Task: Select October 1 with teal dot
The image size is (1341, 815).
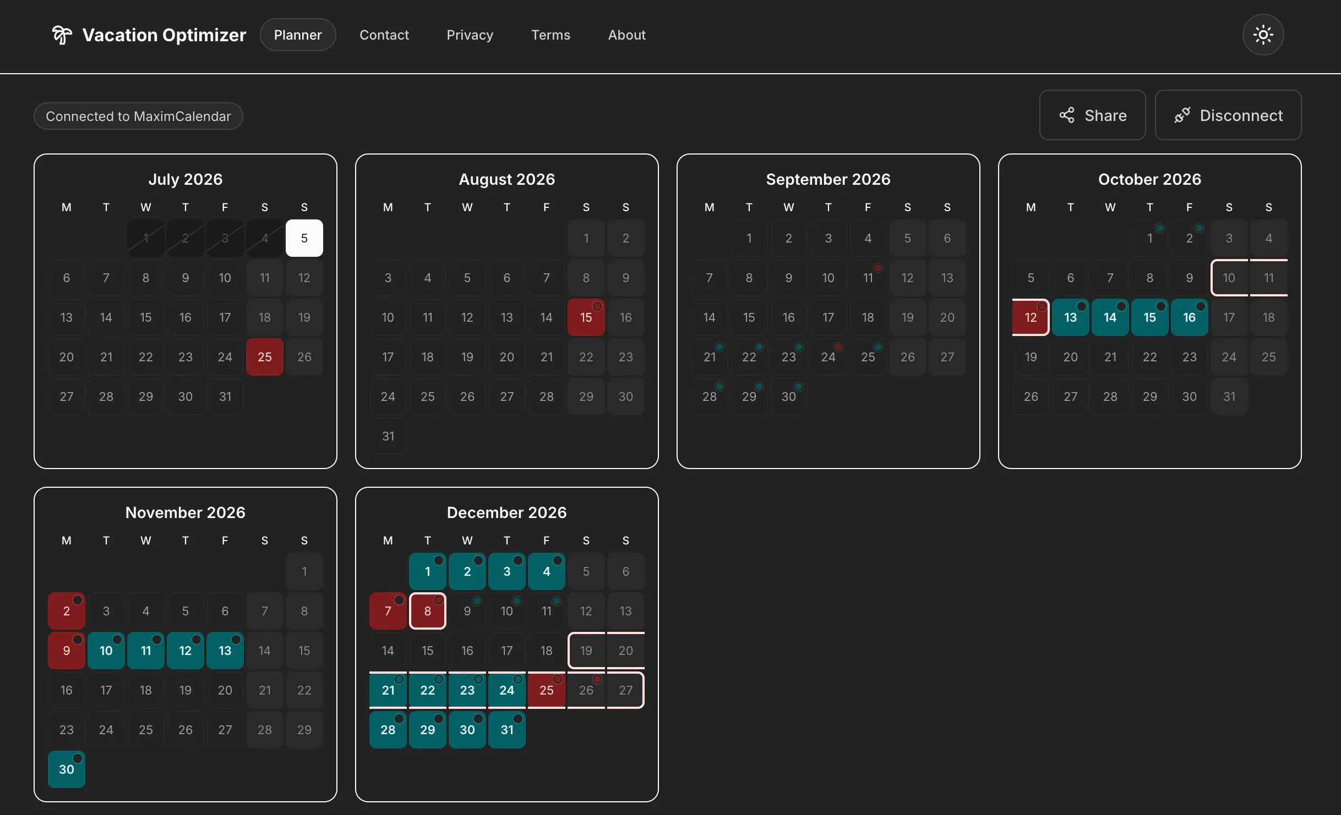Action: point(1150,238)
